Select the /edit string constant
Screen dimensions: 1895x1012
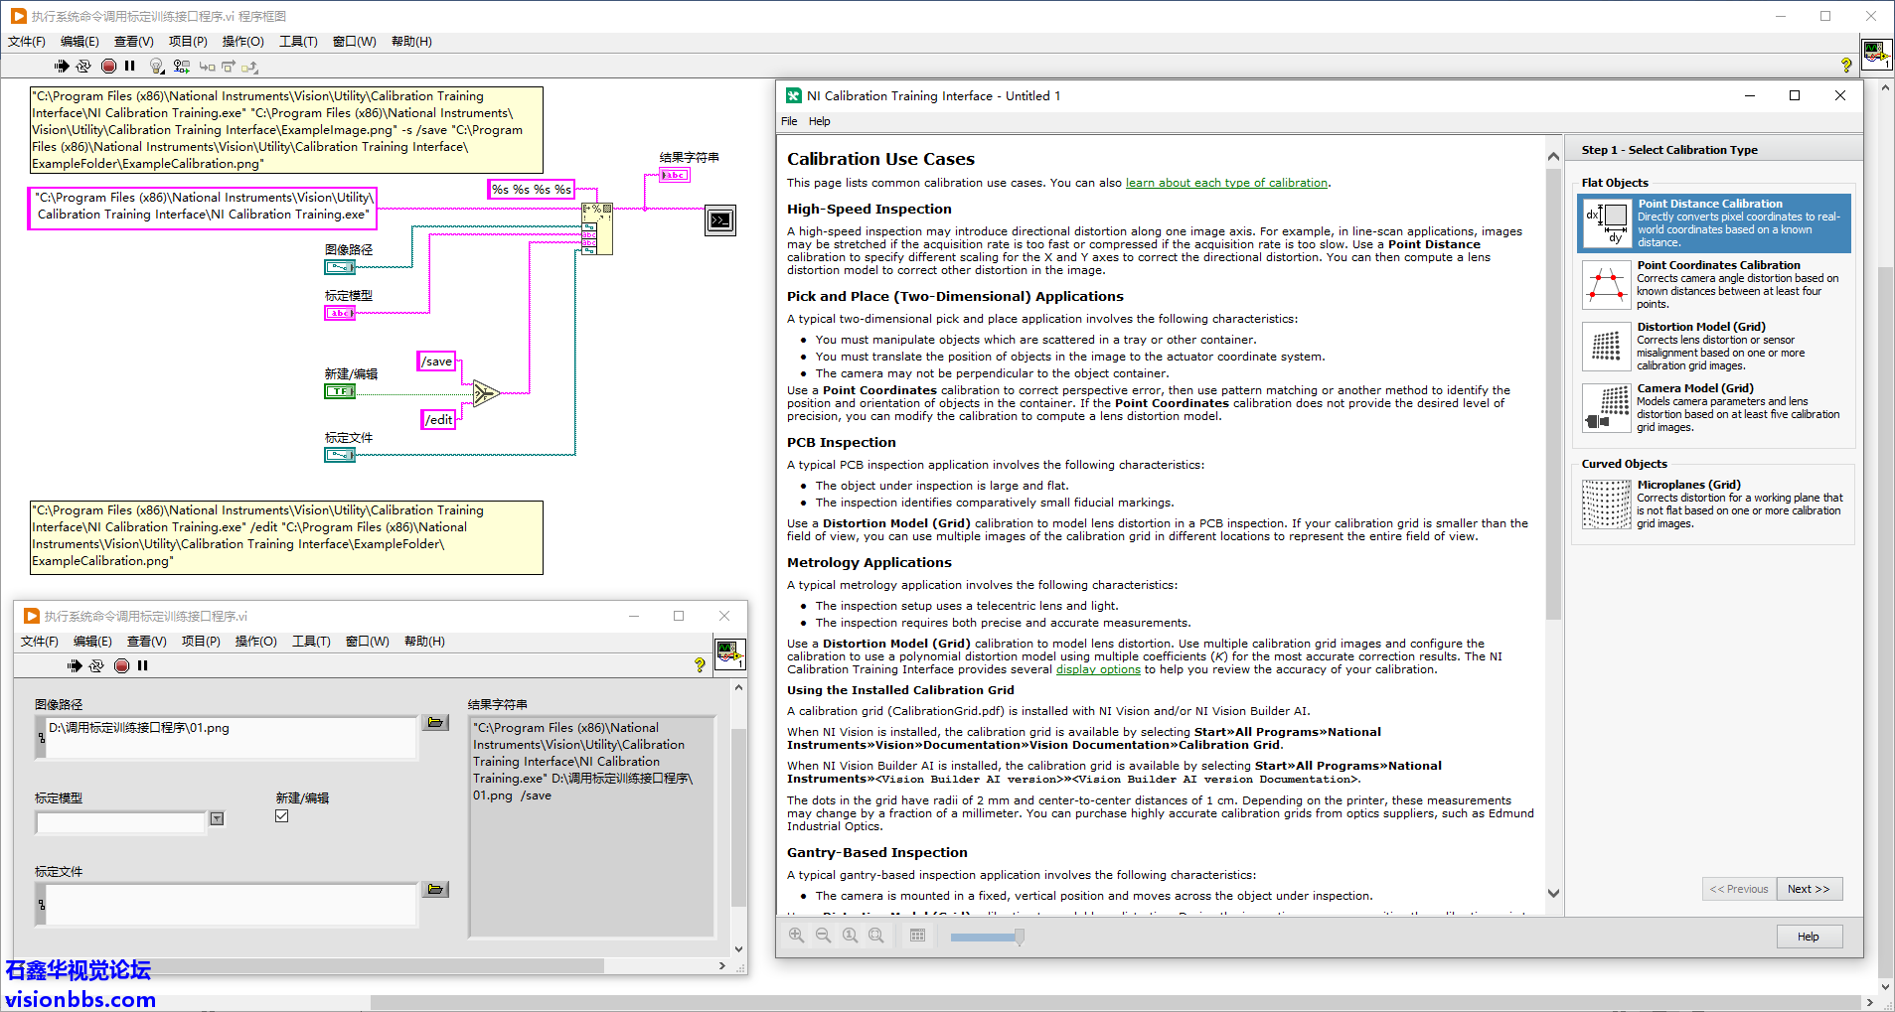point(439,419)
